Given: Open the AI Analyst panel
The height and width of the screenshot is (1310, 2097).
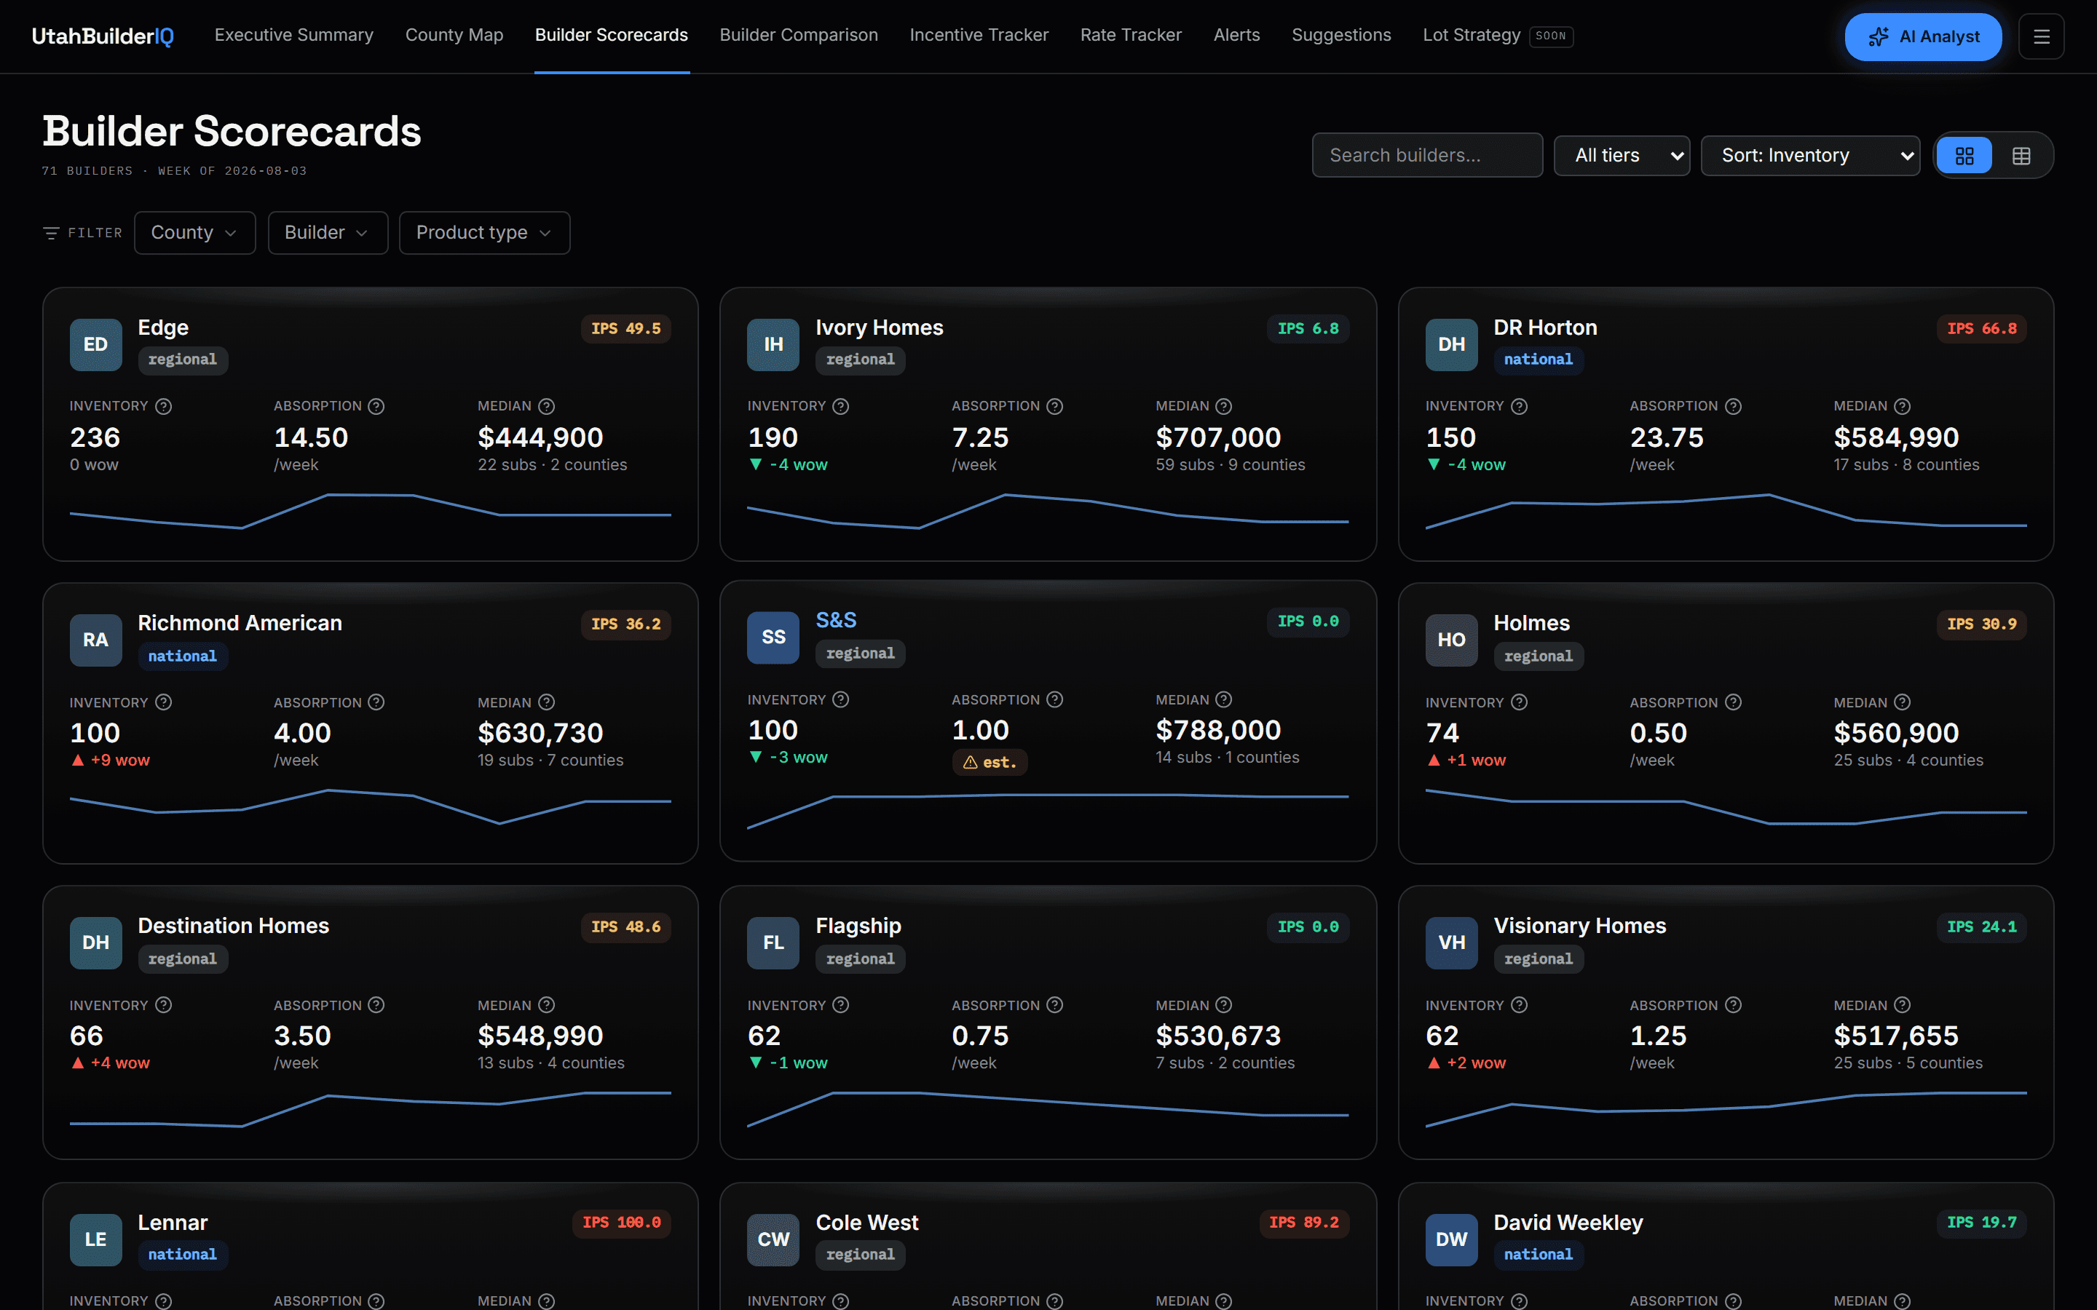Looking at the screenshot, I should 1923,36.
